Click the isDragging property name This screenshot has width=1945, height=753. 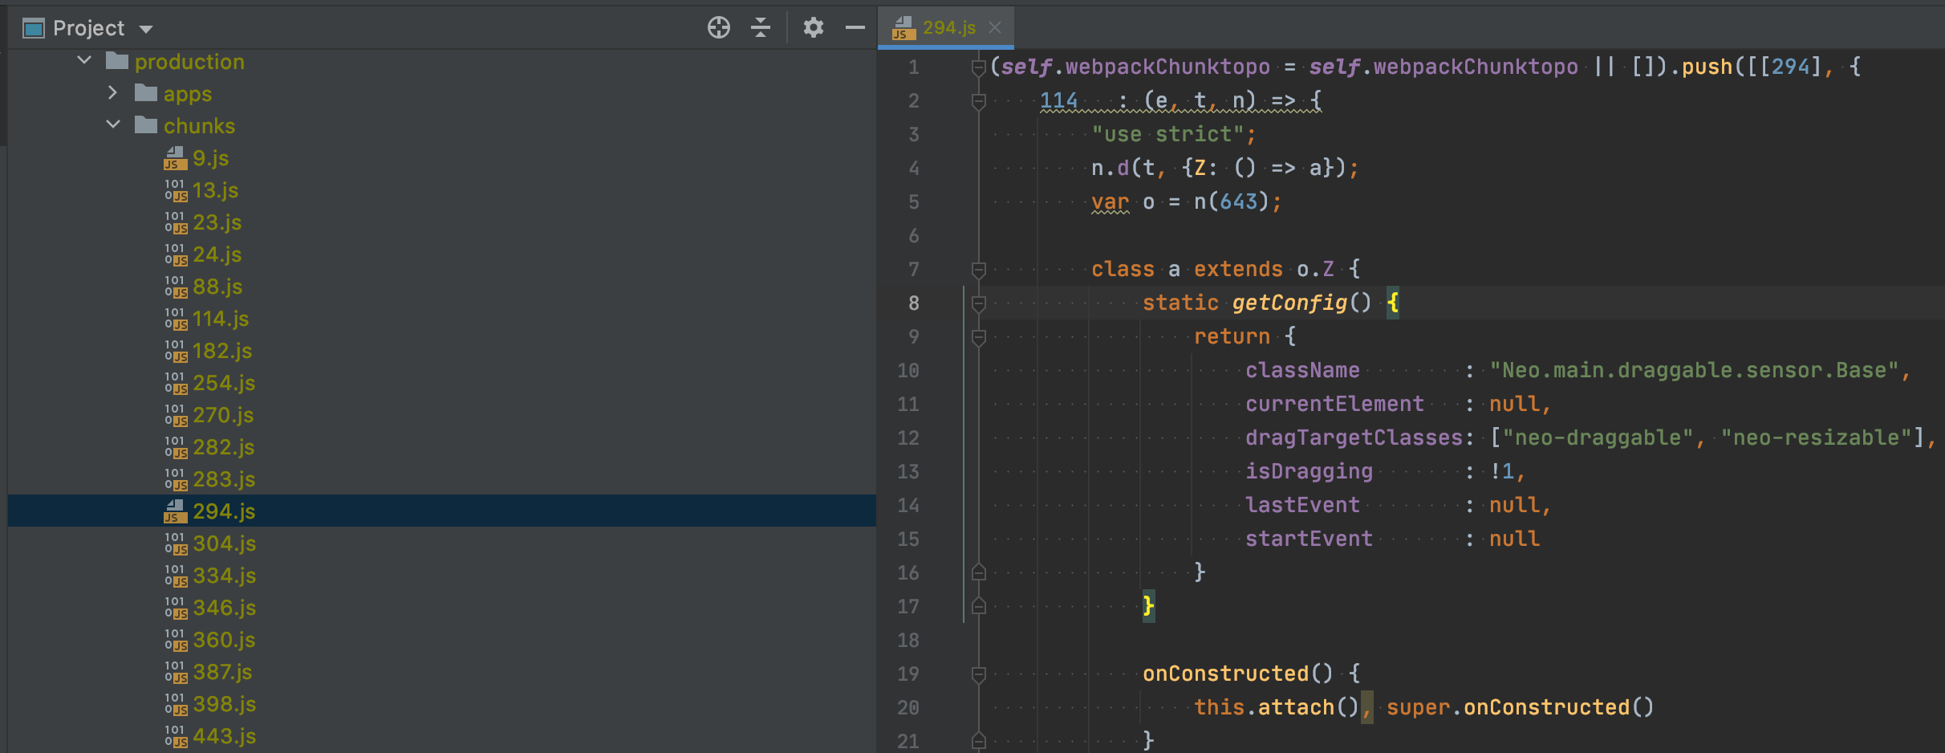(x=1309, y=471)
